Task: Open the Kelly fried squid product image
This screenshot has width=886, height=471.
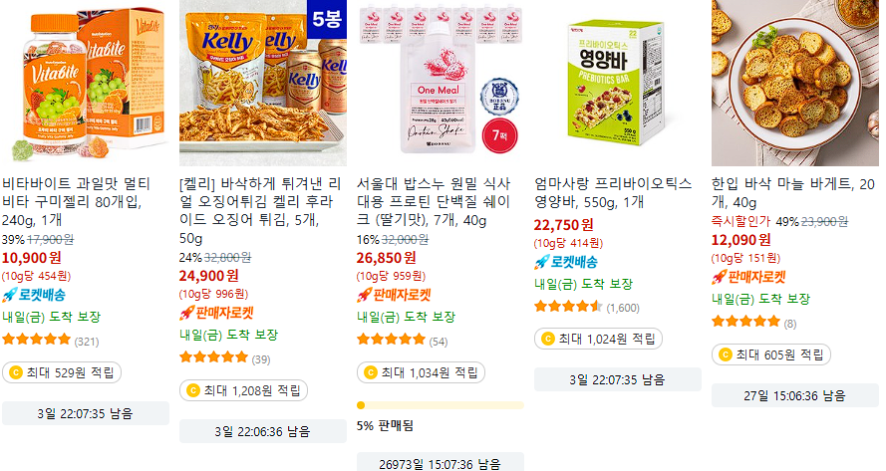Action: pyautogui.click(x=263, y=83)
